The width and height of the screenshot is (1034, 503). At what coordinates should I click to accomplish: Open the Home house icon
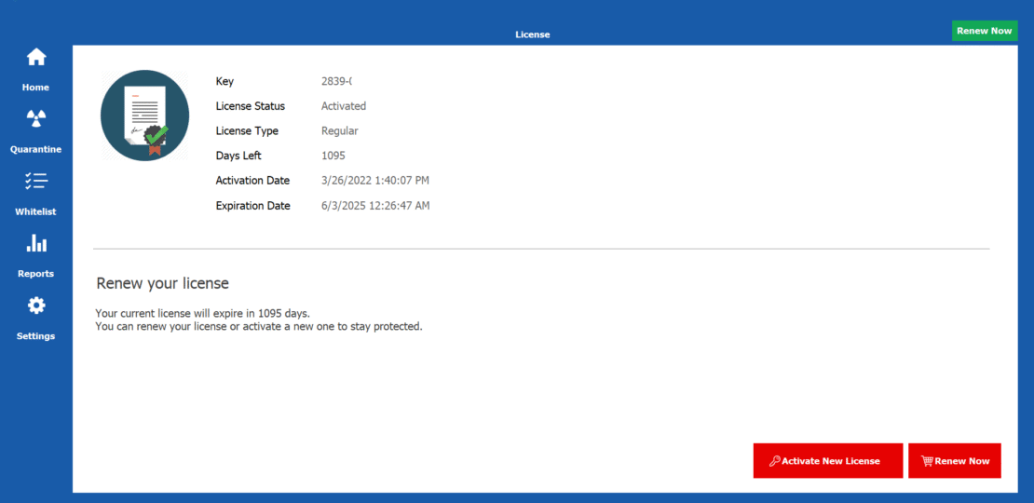pos(36,58)
